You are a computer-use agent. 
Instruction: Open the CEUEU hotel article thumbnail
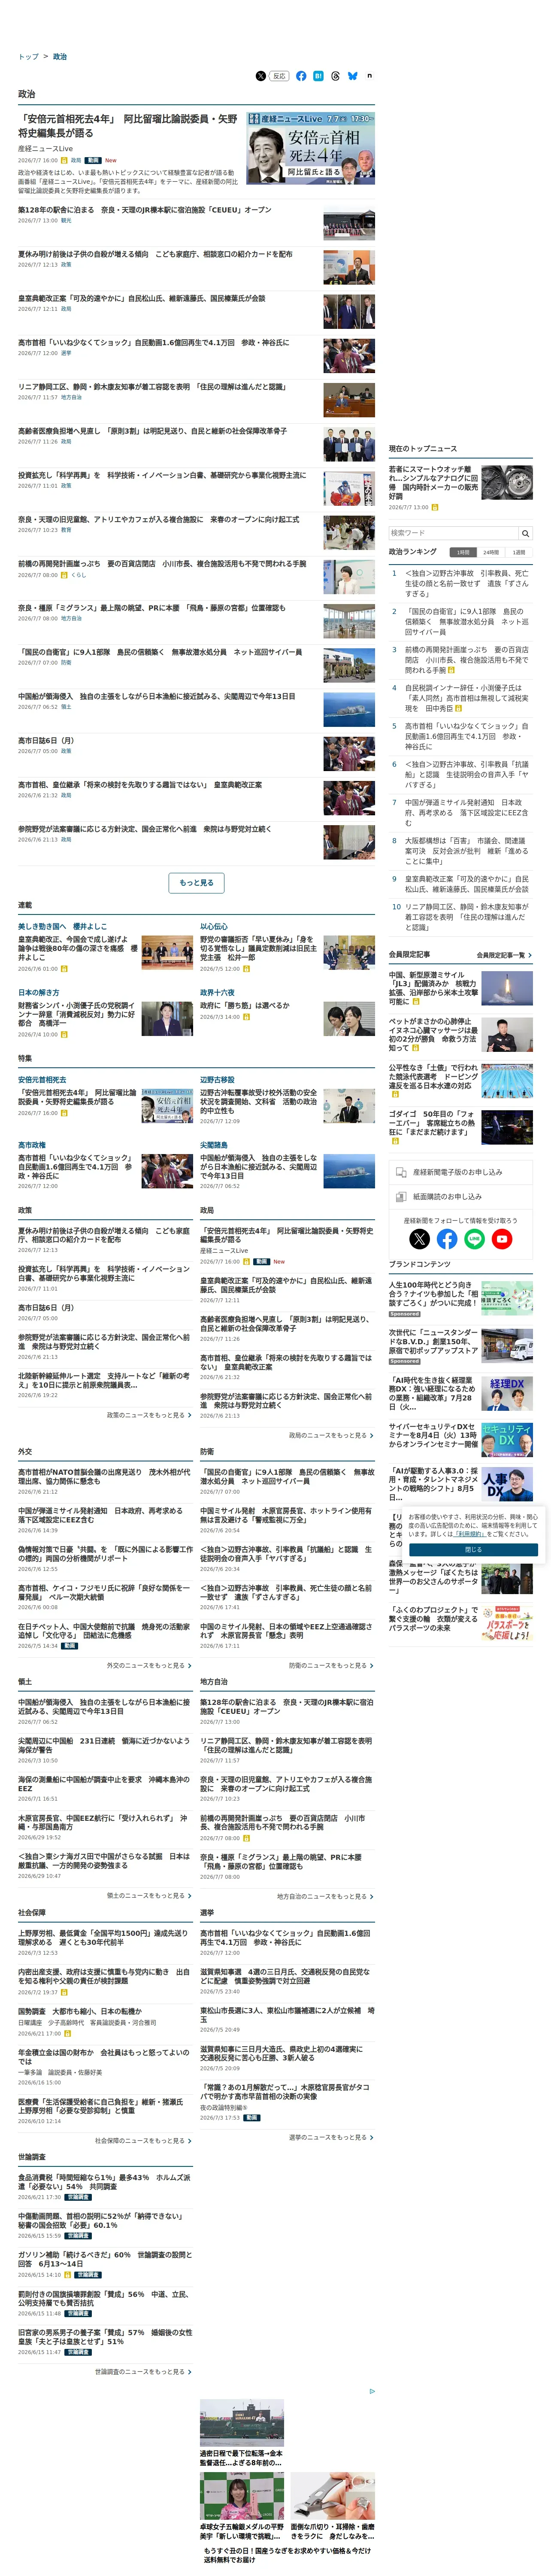349,223
